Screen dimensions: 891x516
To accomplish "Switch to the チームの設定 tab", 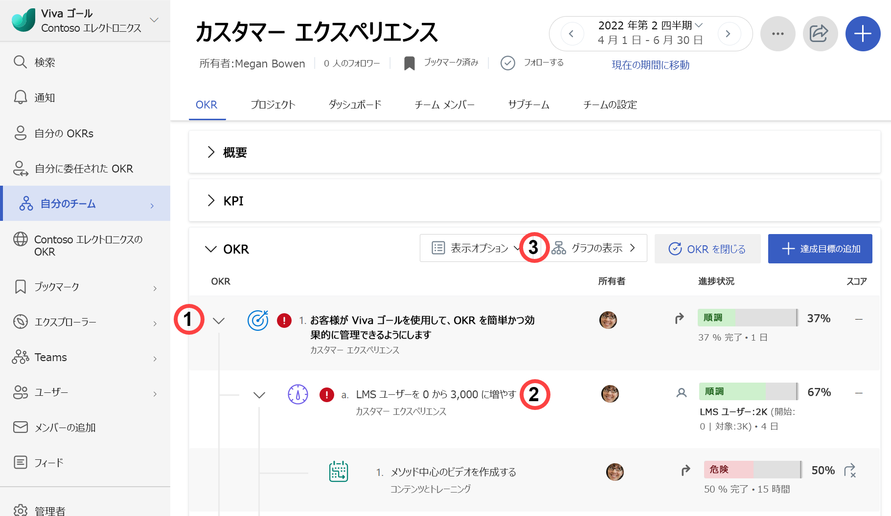I will pyautogui.click(x=610, y=105).
